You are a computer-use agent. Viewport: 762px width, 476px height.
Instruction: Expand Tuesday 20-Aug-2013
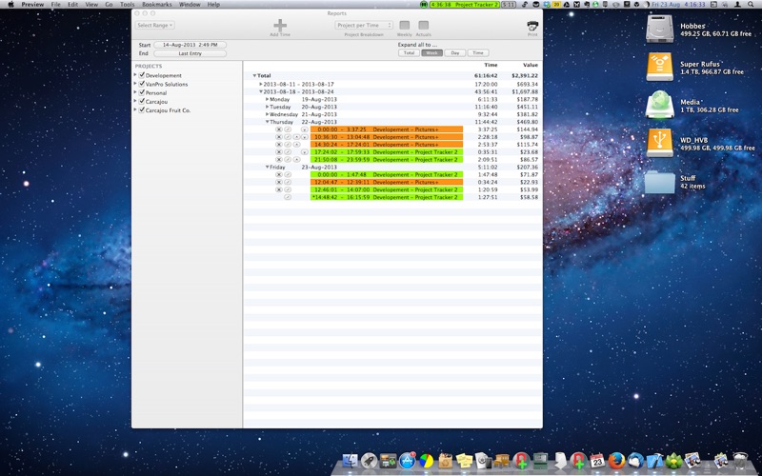coord(267,107)
